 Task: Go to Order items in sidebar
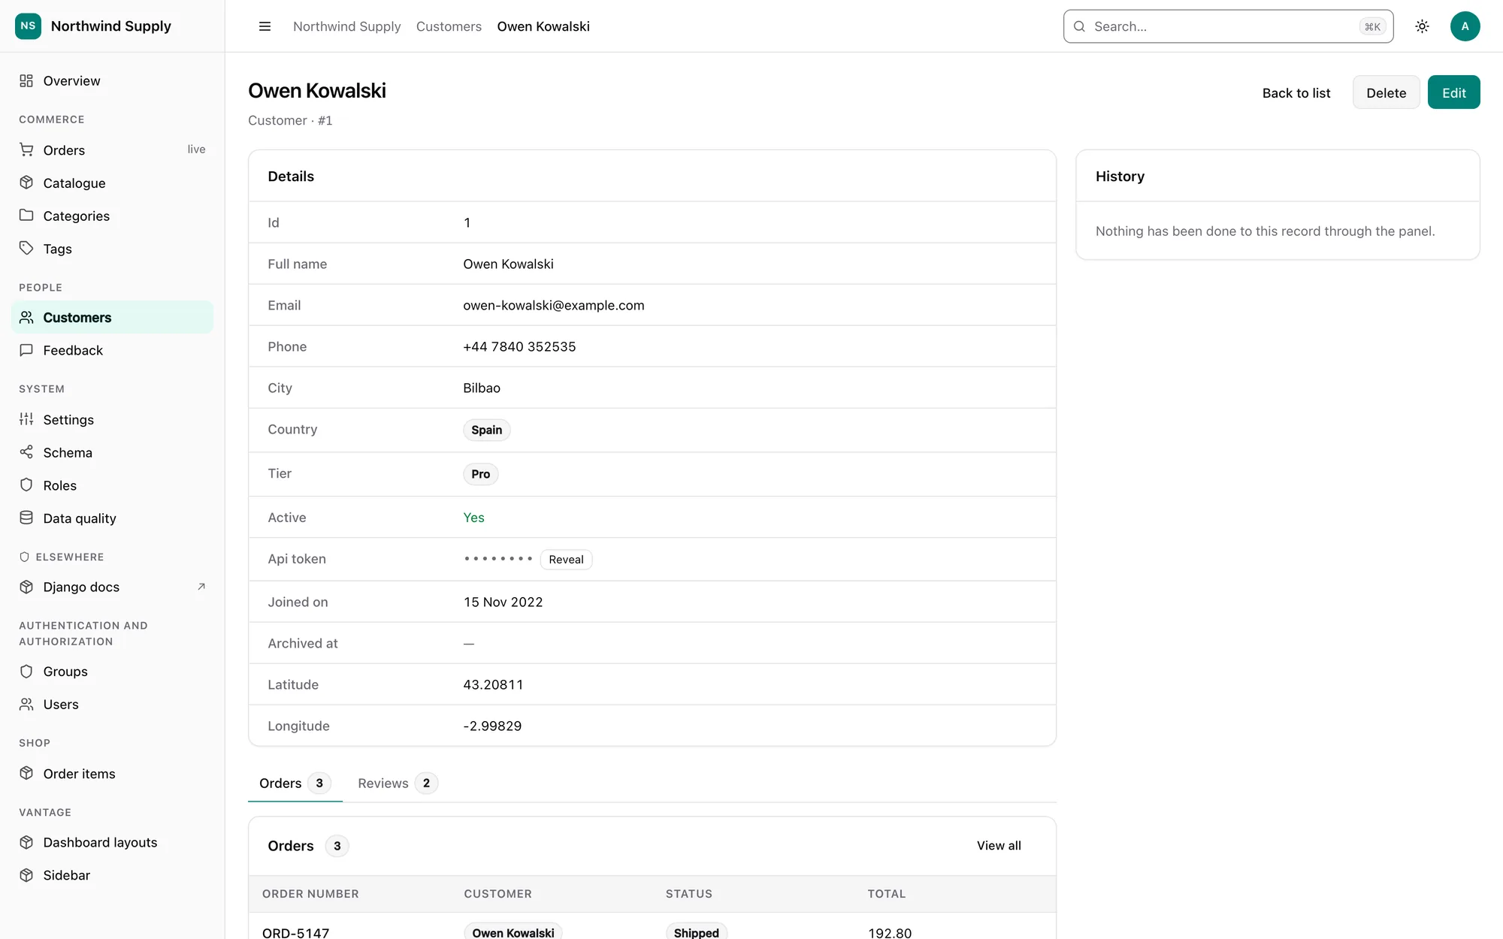coord(112,774)
